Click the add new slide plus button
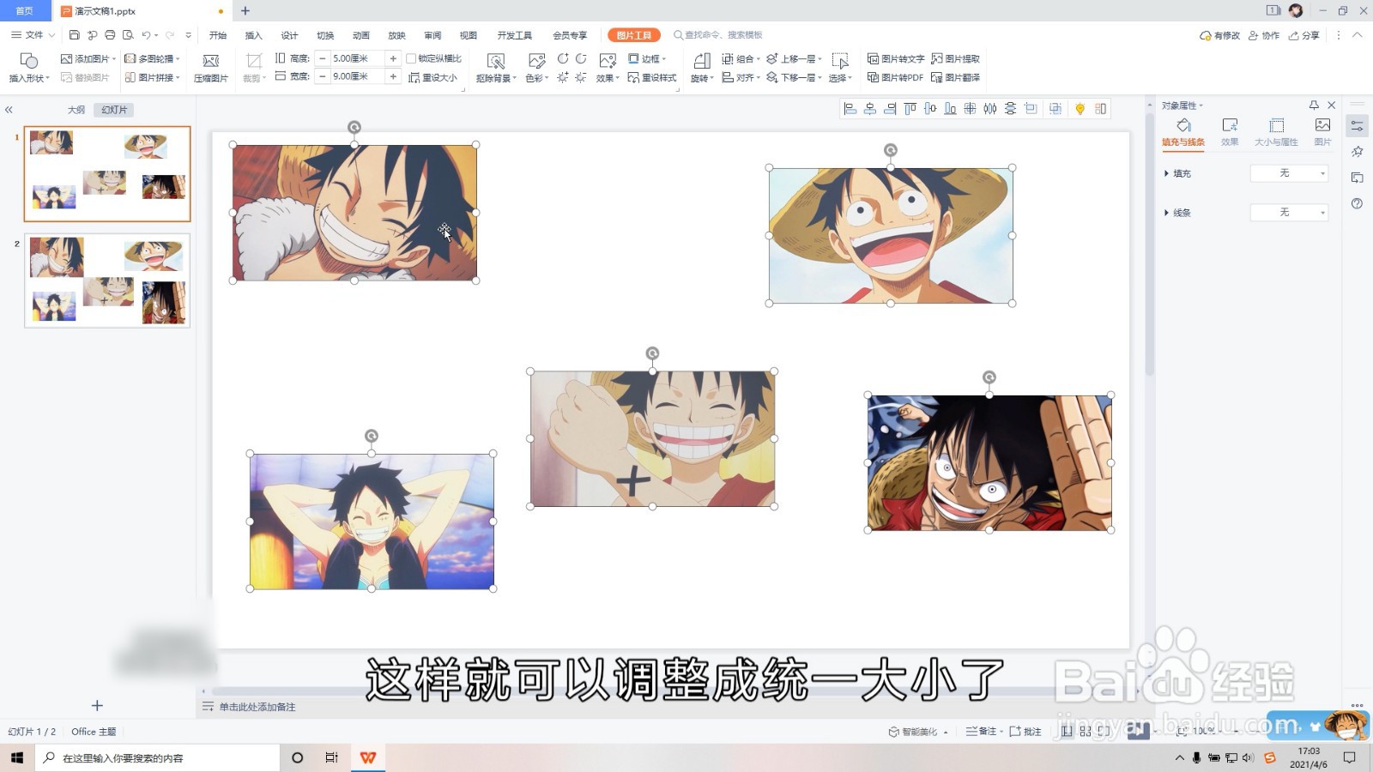 pyautogui.click(x=97, y=705)
